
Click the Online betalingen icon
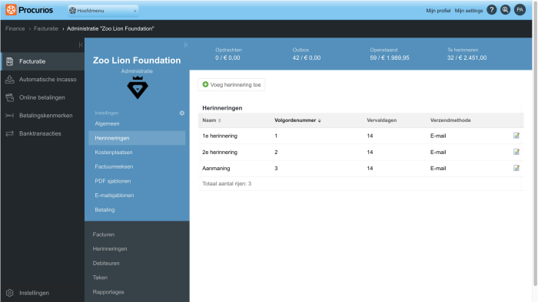(x=9, y=97)
